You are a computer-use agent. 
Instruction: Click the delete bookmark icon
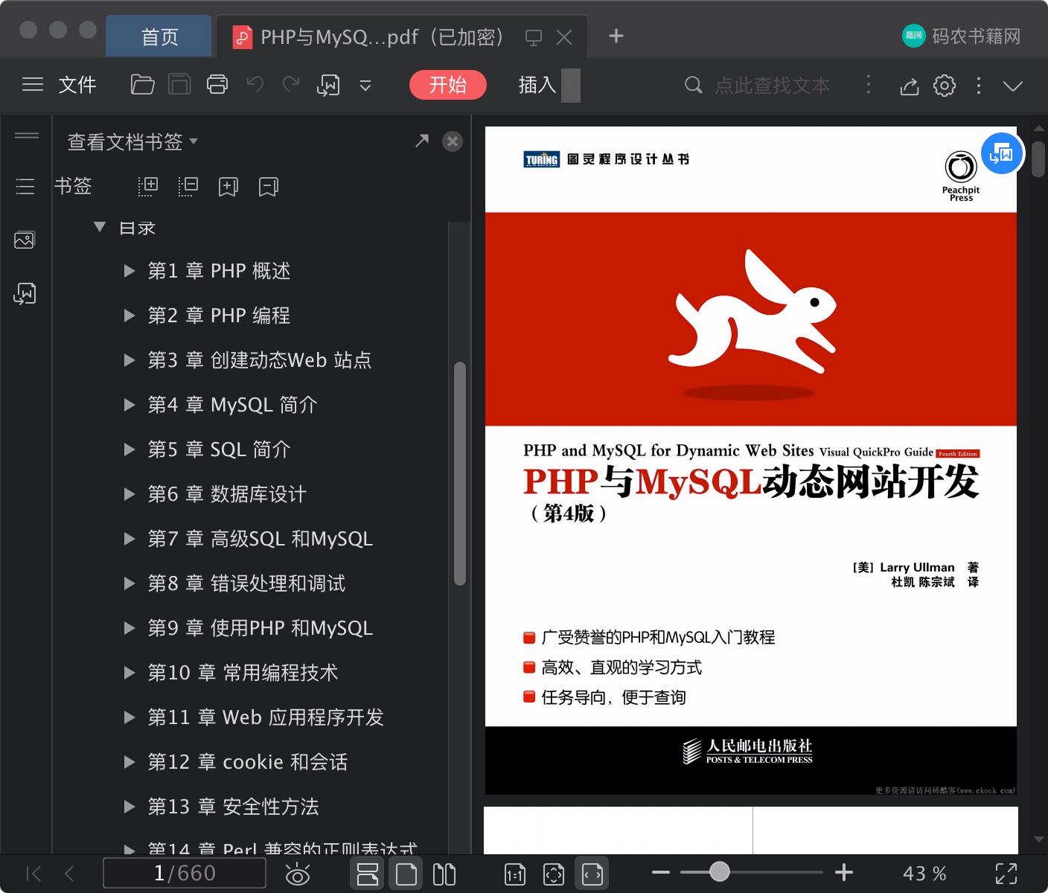269,187
